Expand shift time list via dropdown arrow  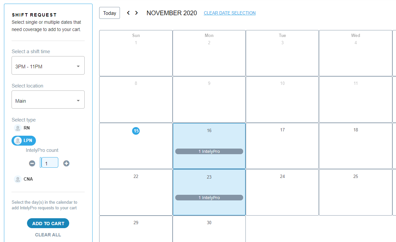(x=78, y=66)
